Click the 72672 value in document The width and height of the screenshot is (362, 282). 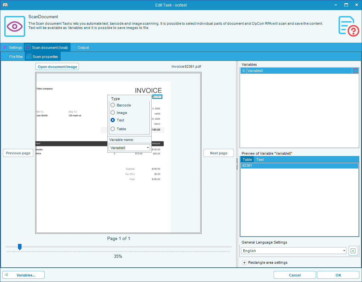(157, 124)
